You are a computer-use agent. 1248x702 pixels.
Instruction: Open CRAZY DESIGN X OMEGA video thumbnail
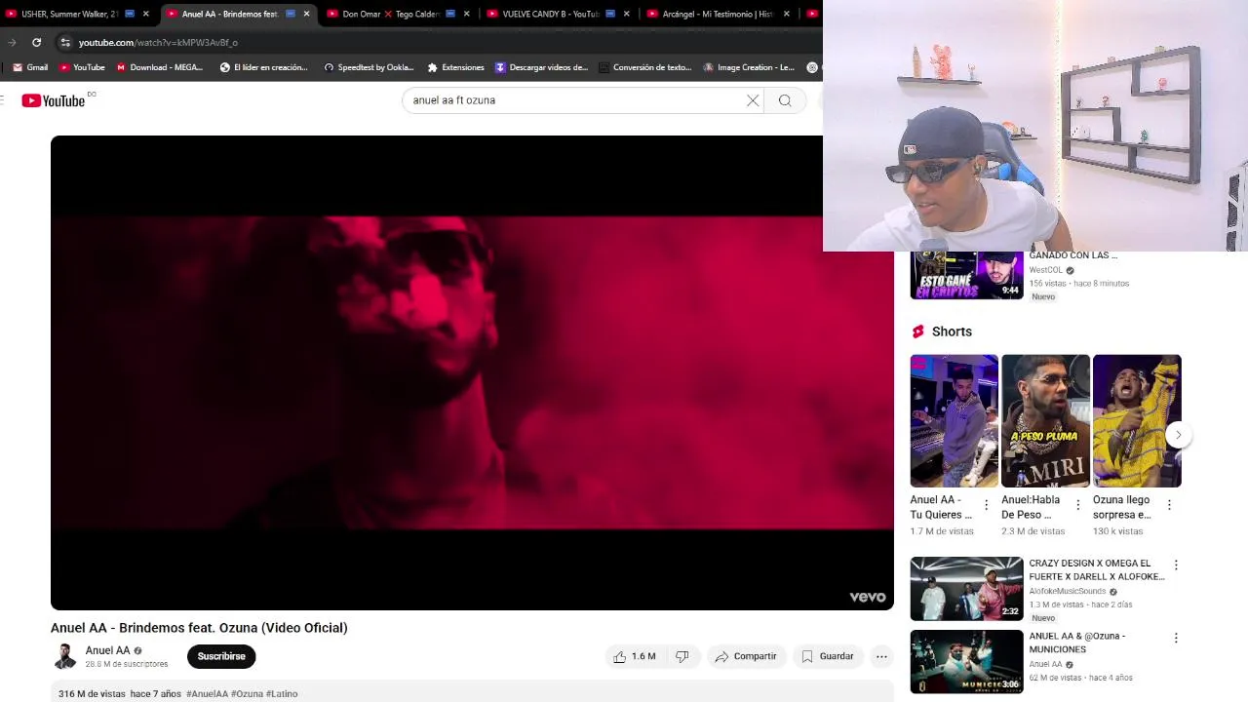(966, 589)
